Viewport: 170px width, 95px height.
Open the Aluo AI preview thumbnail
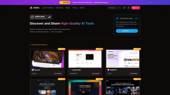coord(47,59)
